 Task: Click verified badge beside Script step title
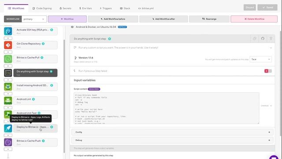(x=109, y=39)
